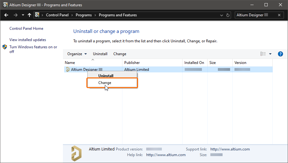This screenshot has height=163, width=288.
Task: Sort by the Version column header
Action: (x=252, y=63)
